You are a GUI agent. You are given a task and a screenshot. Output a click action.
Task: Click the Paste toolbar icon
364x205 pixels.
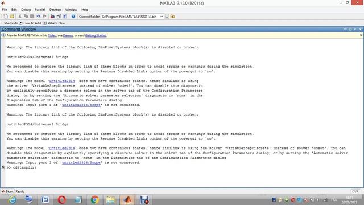(32, 17)
